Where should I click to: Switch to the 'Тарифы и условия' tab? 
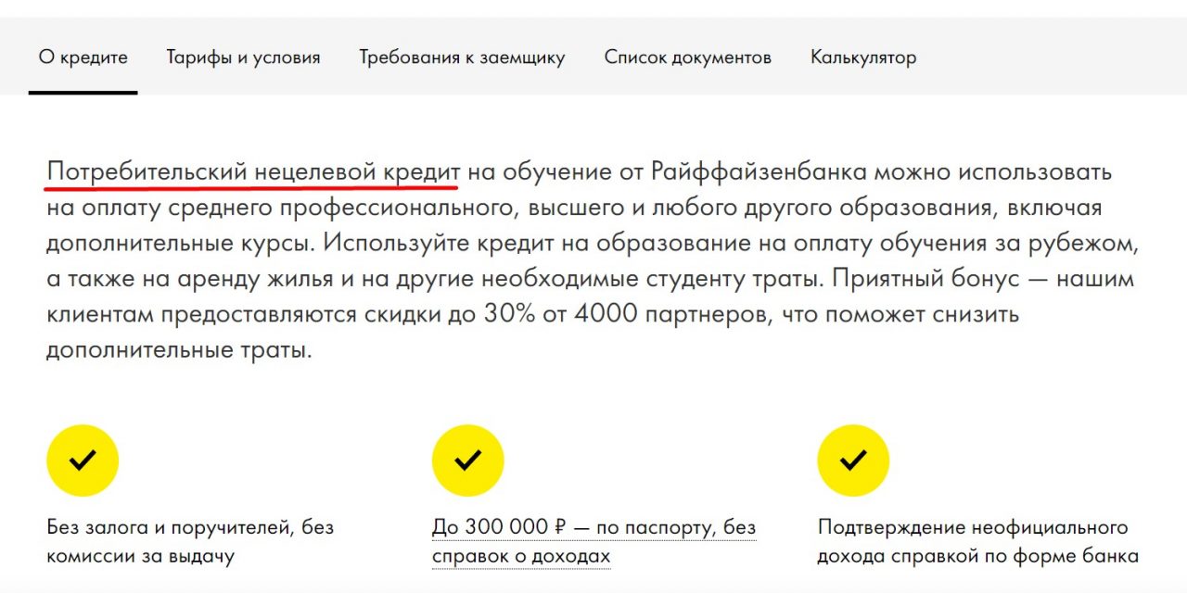243,57
